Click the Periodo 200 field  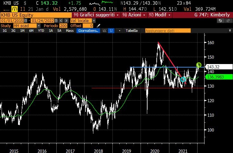pyautogui.click(x=63, y=26)
